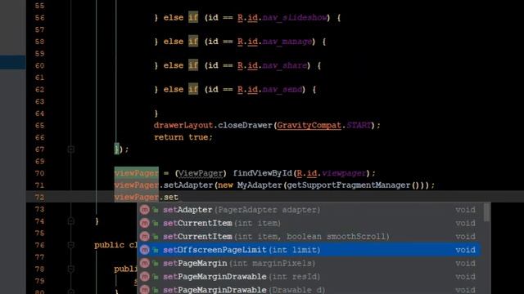524x294 pixels.
Task: Click line number 65 in the gutter
Action: 39,125
